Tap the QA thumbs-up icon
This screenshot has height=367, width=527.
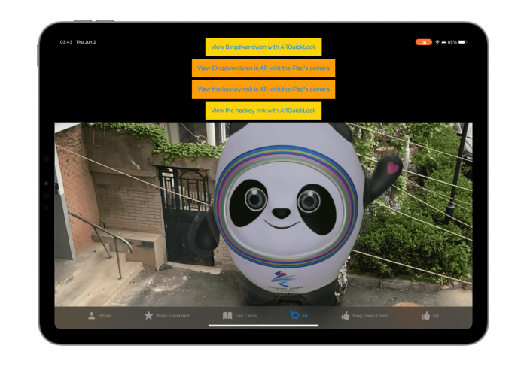tap(425, 316)
